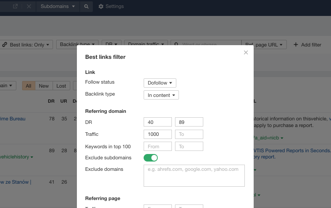Click the Keywords in top 100 From field
The width and height of the screenshot is (331, 208).
pos(158,146)
